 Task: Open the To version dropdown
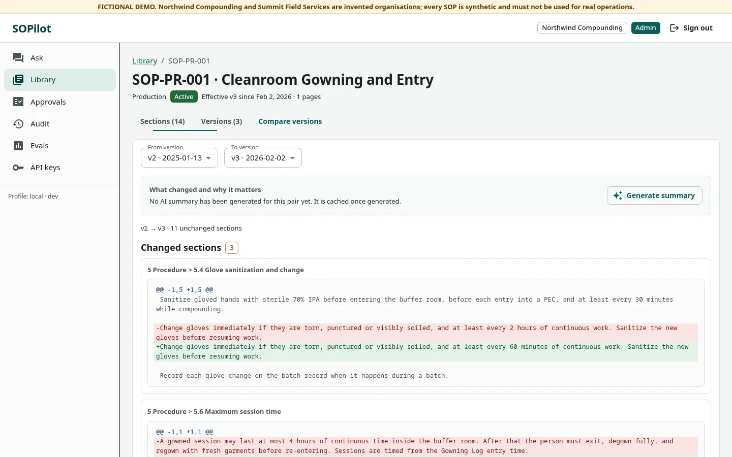click(263, 157)
